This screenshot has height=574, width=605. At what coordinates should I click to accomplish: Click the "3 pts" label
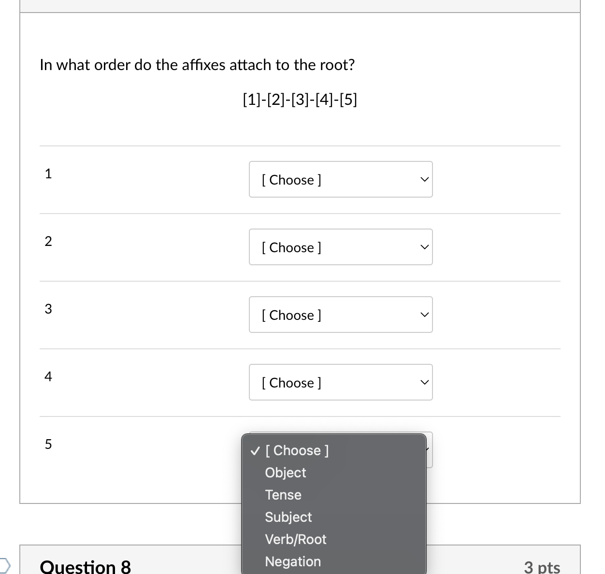pyautogui.click(x=541, y=568)
